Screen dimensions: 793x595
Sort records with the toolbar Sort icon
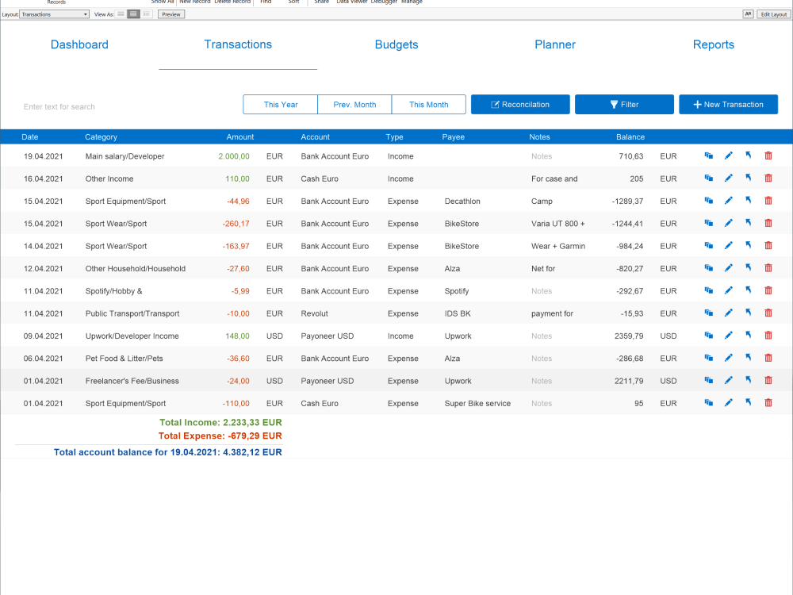[x=293, y=2]
